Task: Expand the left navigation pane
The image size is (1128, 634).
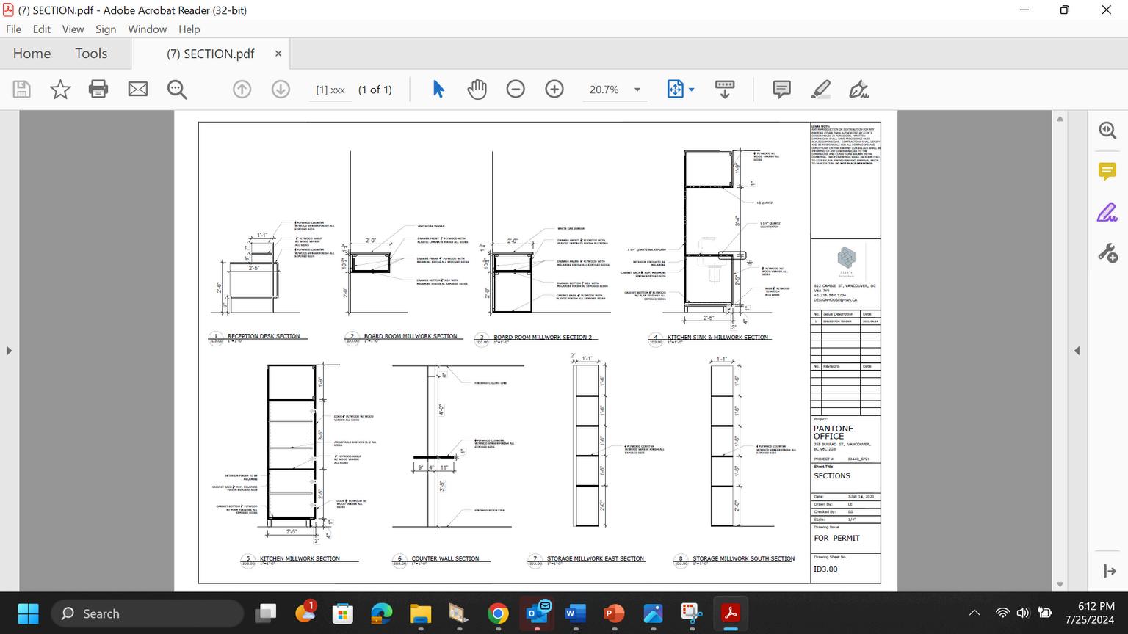Action: pos(9,351)
